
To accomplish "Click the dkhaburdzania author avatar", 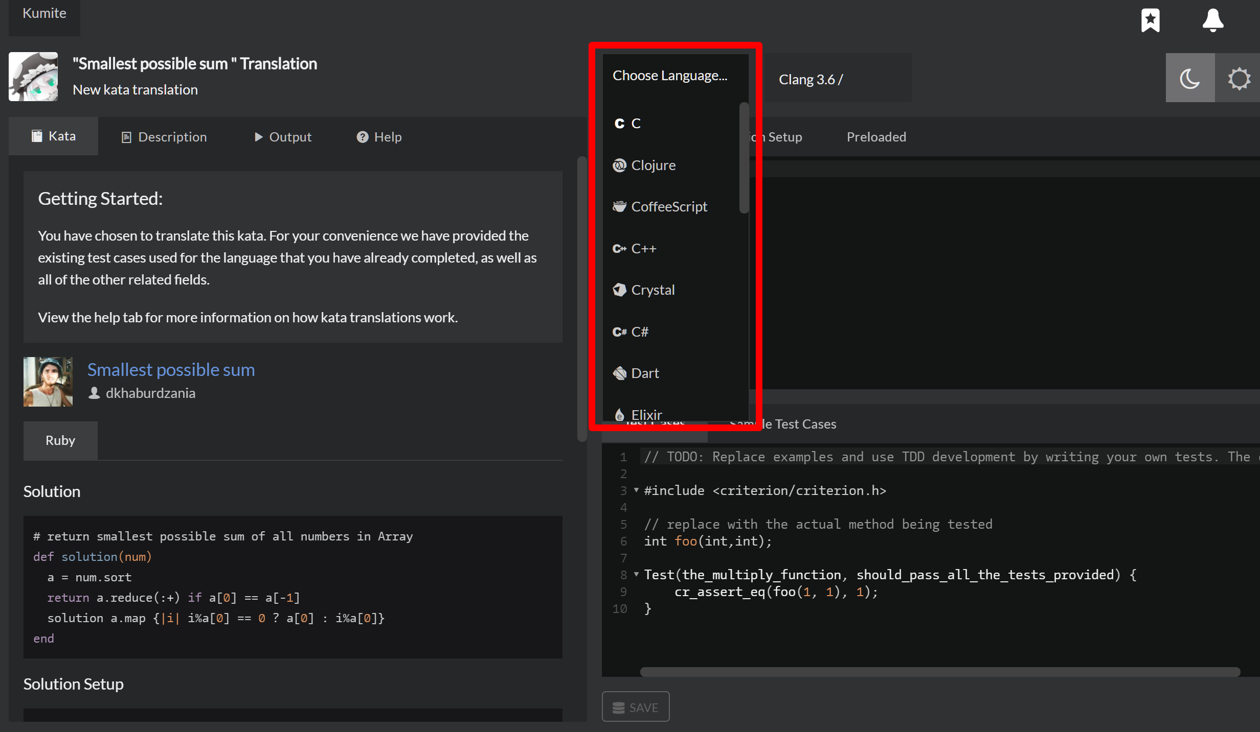I will click(x=48, y=382).
